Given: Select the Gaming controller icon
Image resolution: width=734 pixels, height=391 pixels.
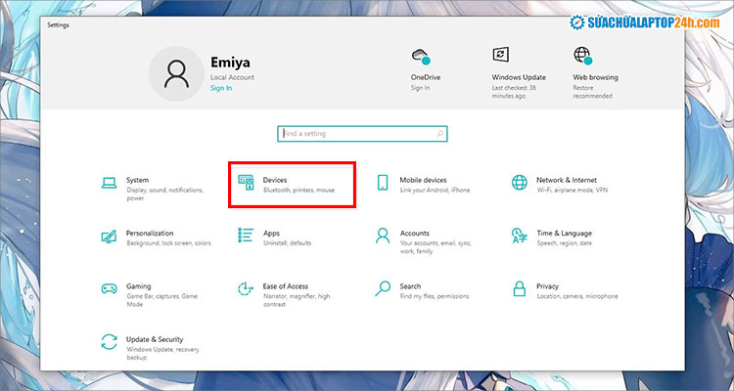Looking at the screenshot, I should pos(110,289).
